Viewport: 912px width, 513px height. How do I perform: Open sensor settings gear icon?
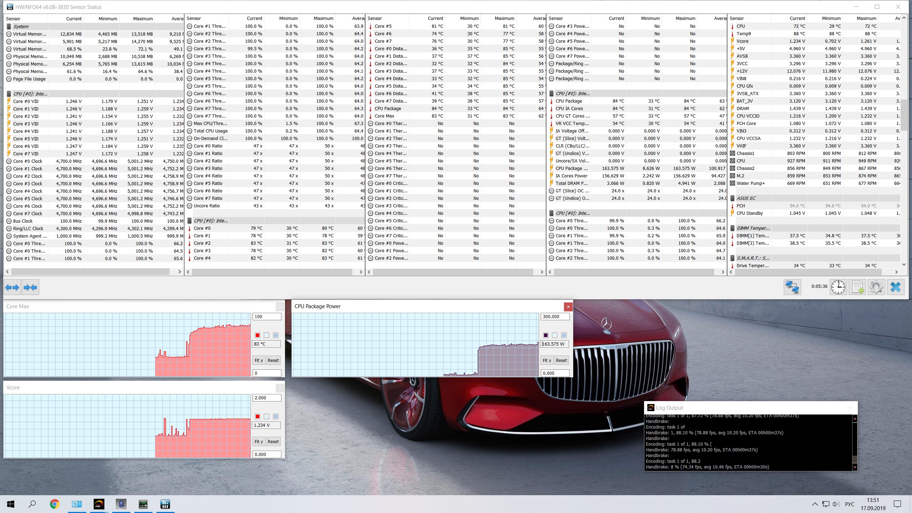pyautogui.click(x=876, y=287)
